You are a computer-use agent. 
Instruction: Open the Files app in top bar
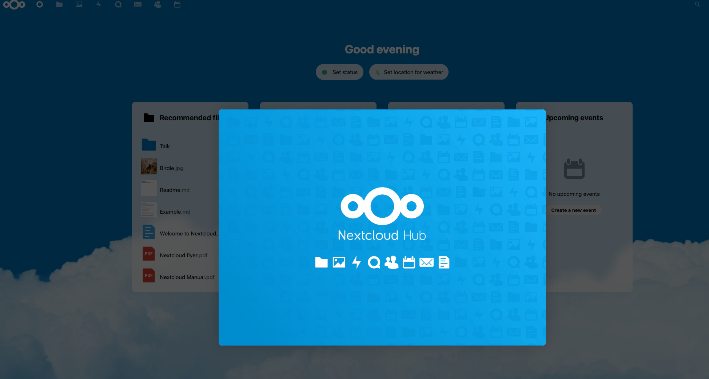pyautogui.click(x=59, y=4)
